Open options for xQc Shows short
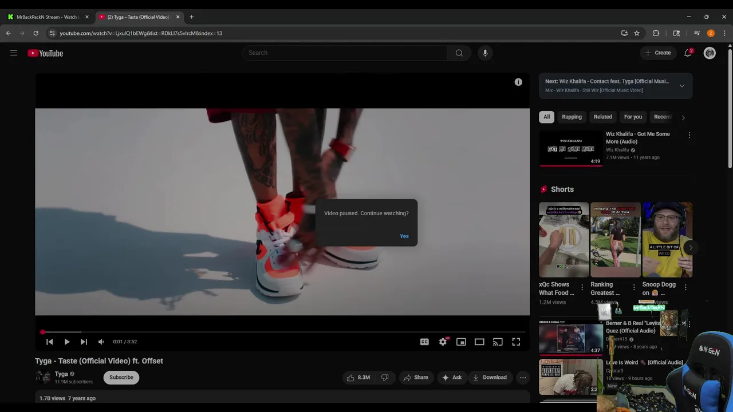This screenshot has height=412, width=733. (582, 287)
